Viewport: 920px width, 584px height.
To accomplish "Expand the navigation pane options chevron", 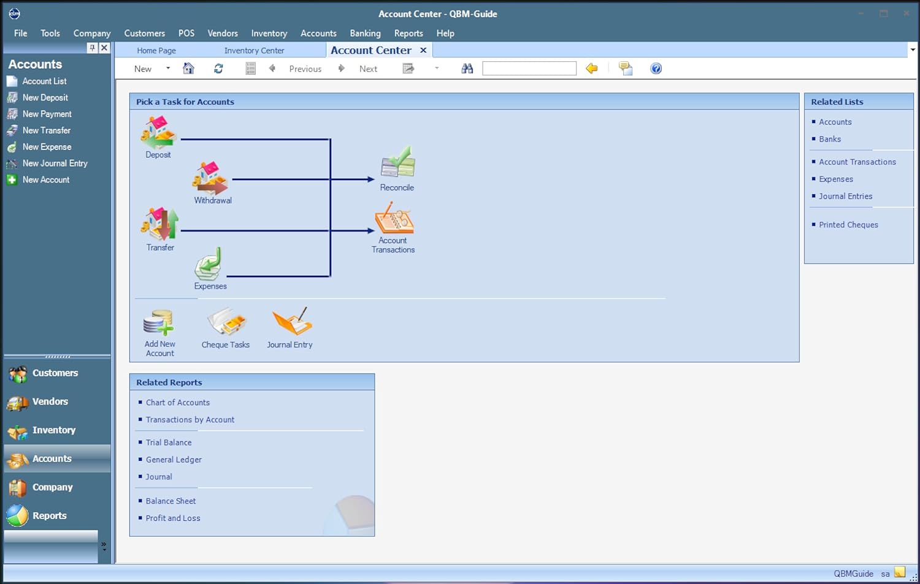I will [x=104, y=546].
